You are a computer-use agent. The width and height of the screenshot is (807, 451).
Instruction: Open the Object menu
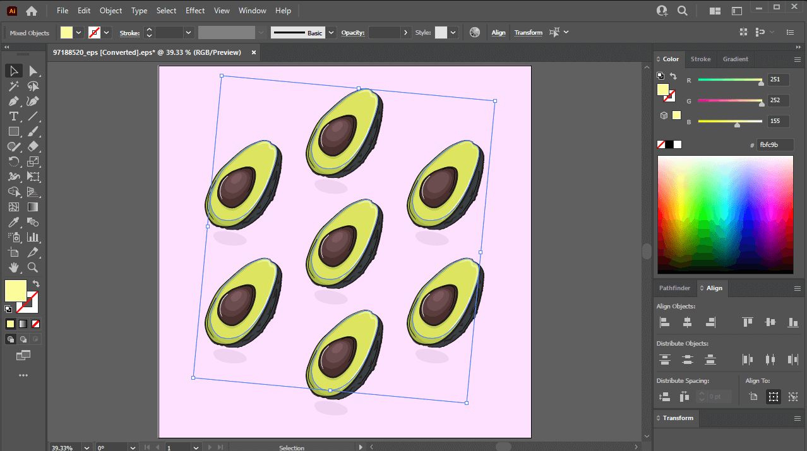pos(111,11)
